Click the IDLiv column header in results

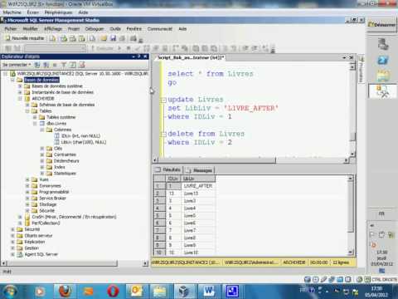coord(173,179)
